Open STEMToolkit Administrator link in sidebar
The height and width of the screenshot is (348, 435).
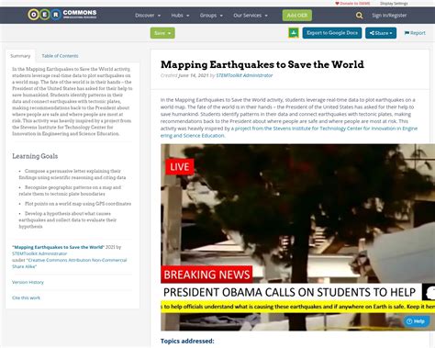click(x=39, y=253)
